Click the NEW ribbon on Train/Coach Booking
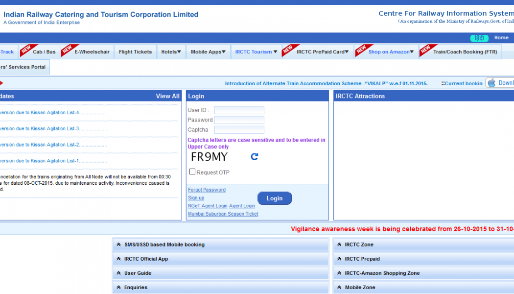This screenshot has width=514, height=294. click(425, 49)
